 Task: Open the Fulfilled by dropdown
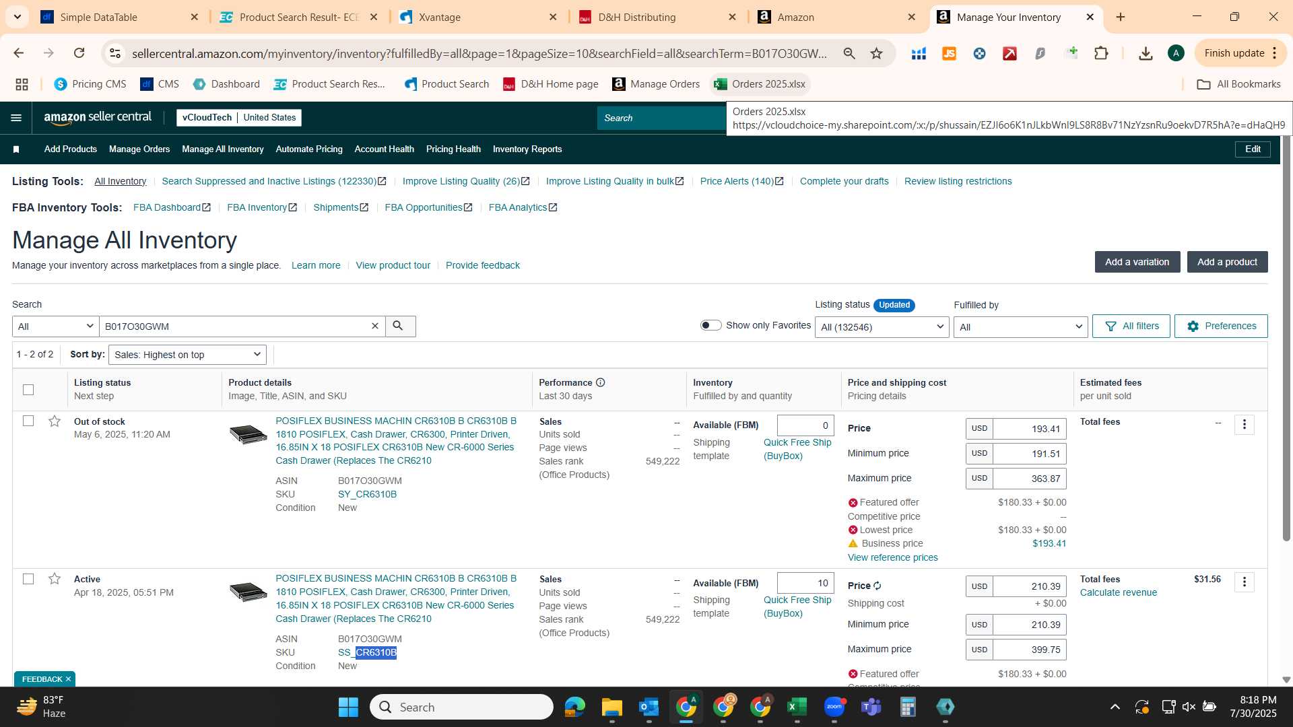click(x=1020, y=327)
